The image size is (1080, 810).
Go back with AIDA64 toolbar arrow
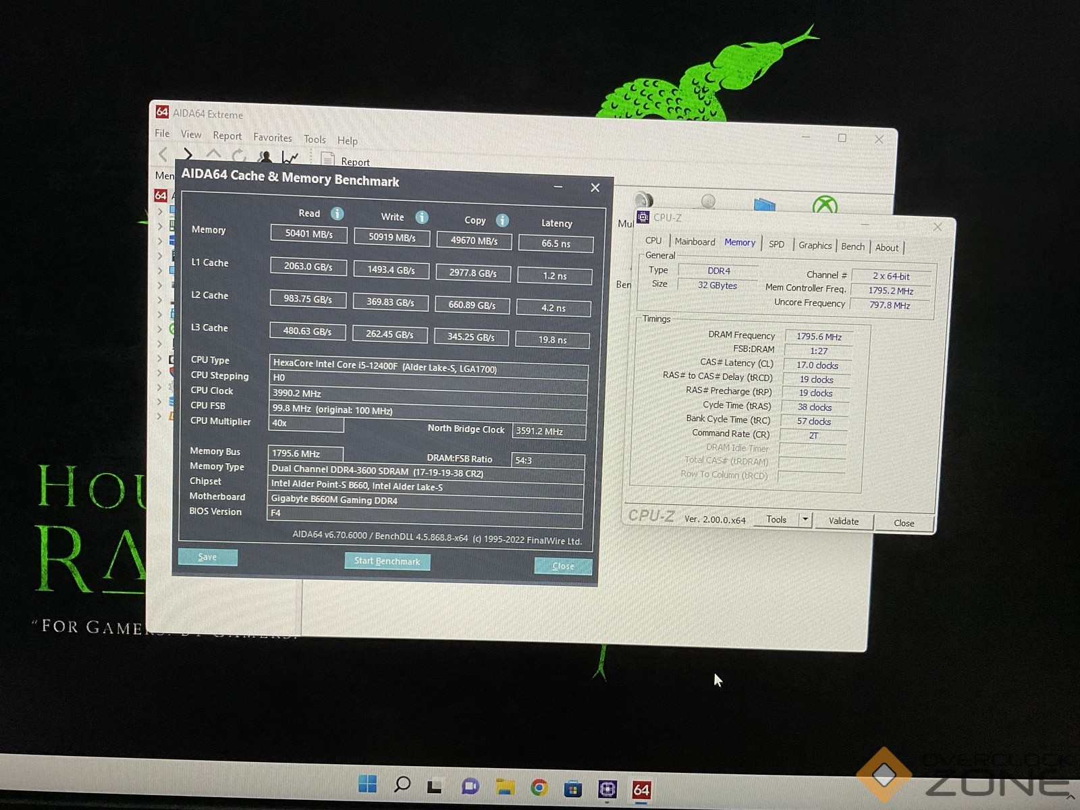[x=163, y=154]
